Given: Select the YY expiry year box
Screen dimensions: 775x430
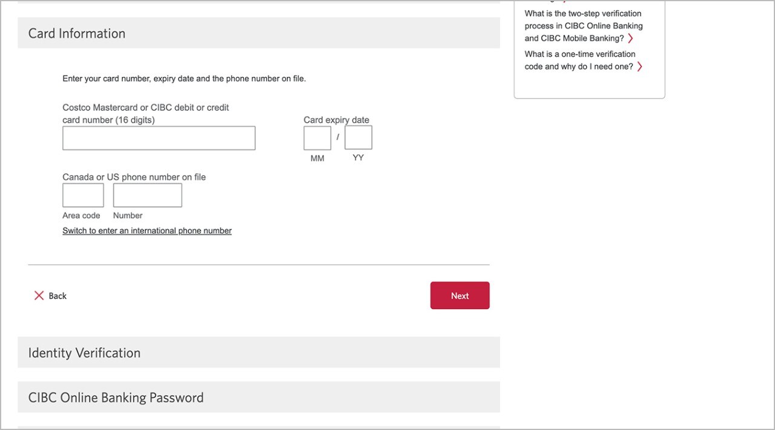Looking at the screenshot, I should click(358, 138).
